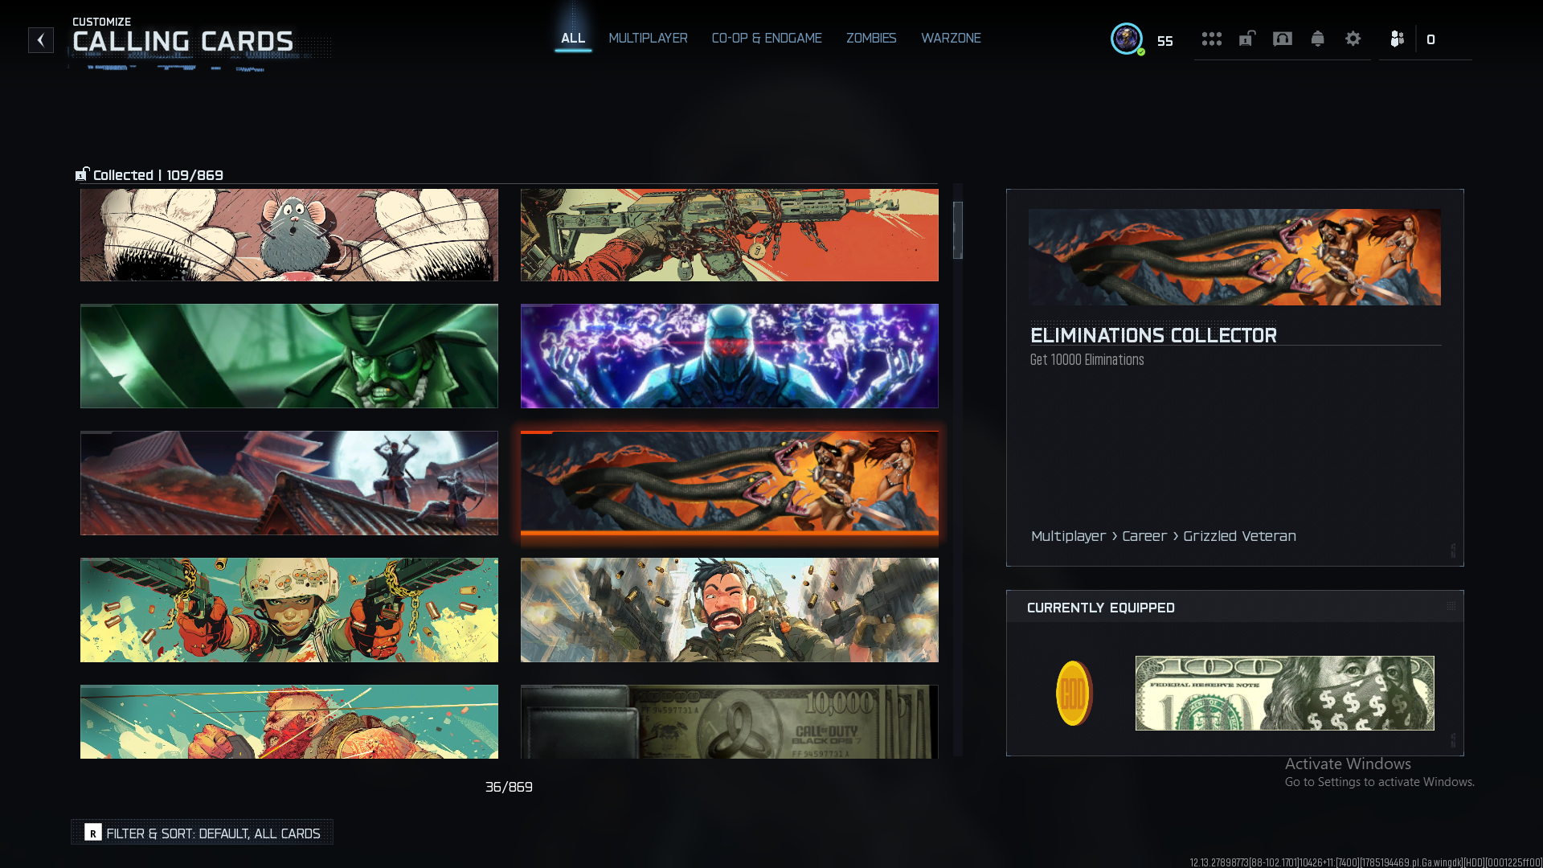Viewport: 1543px width, 868px height.
Task: Open the settings gear icon
Action: [1353, 39]
